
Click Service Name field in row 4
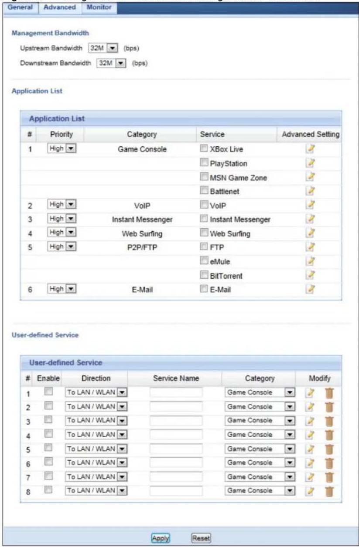point(176,434)
